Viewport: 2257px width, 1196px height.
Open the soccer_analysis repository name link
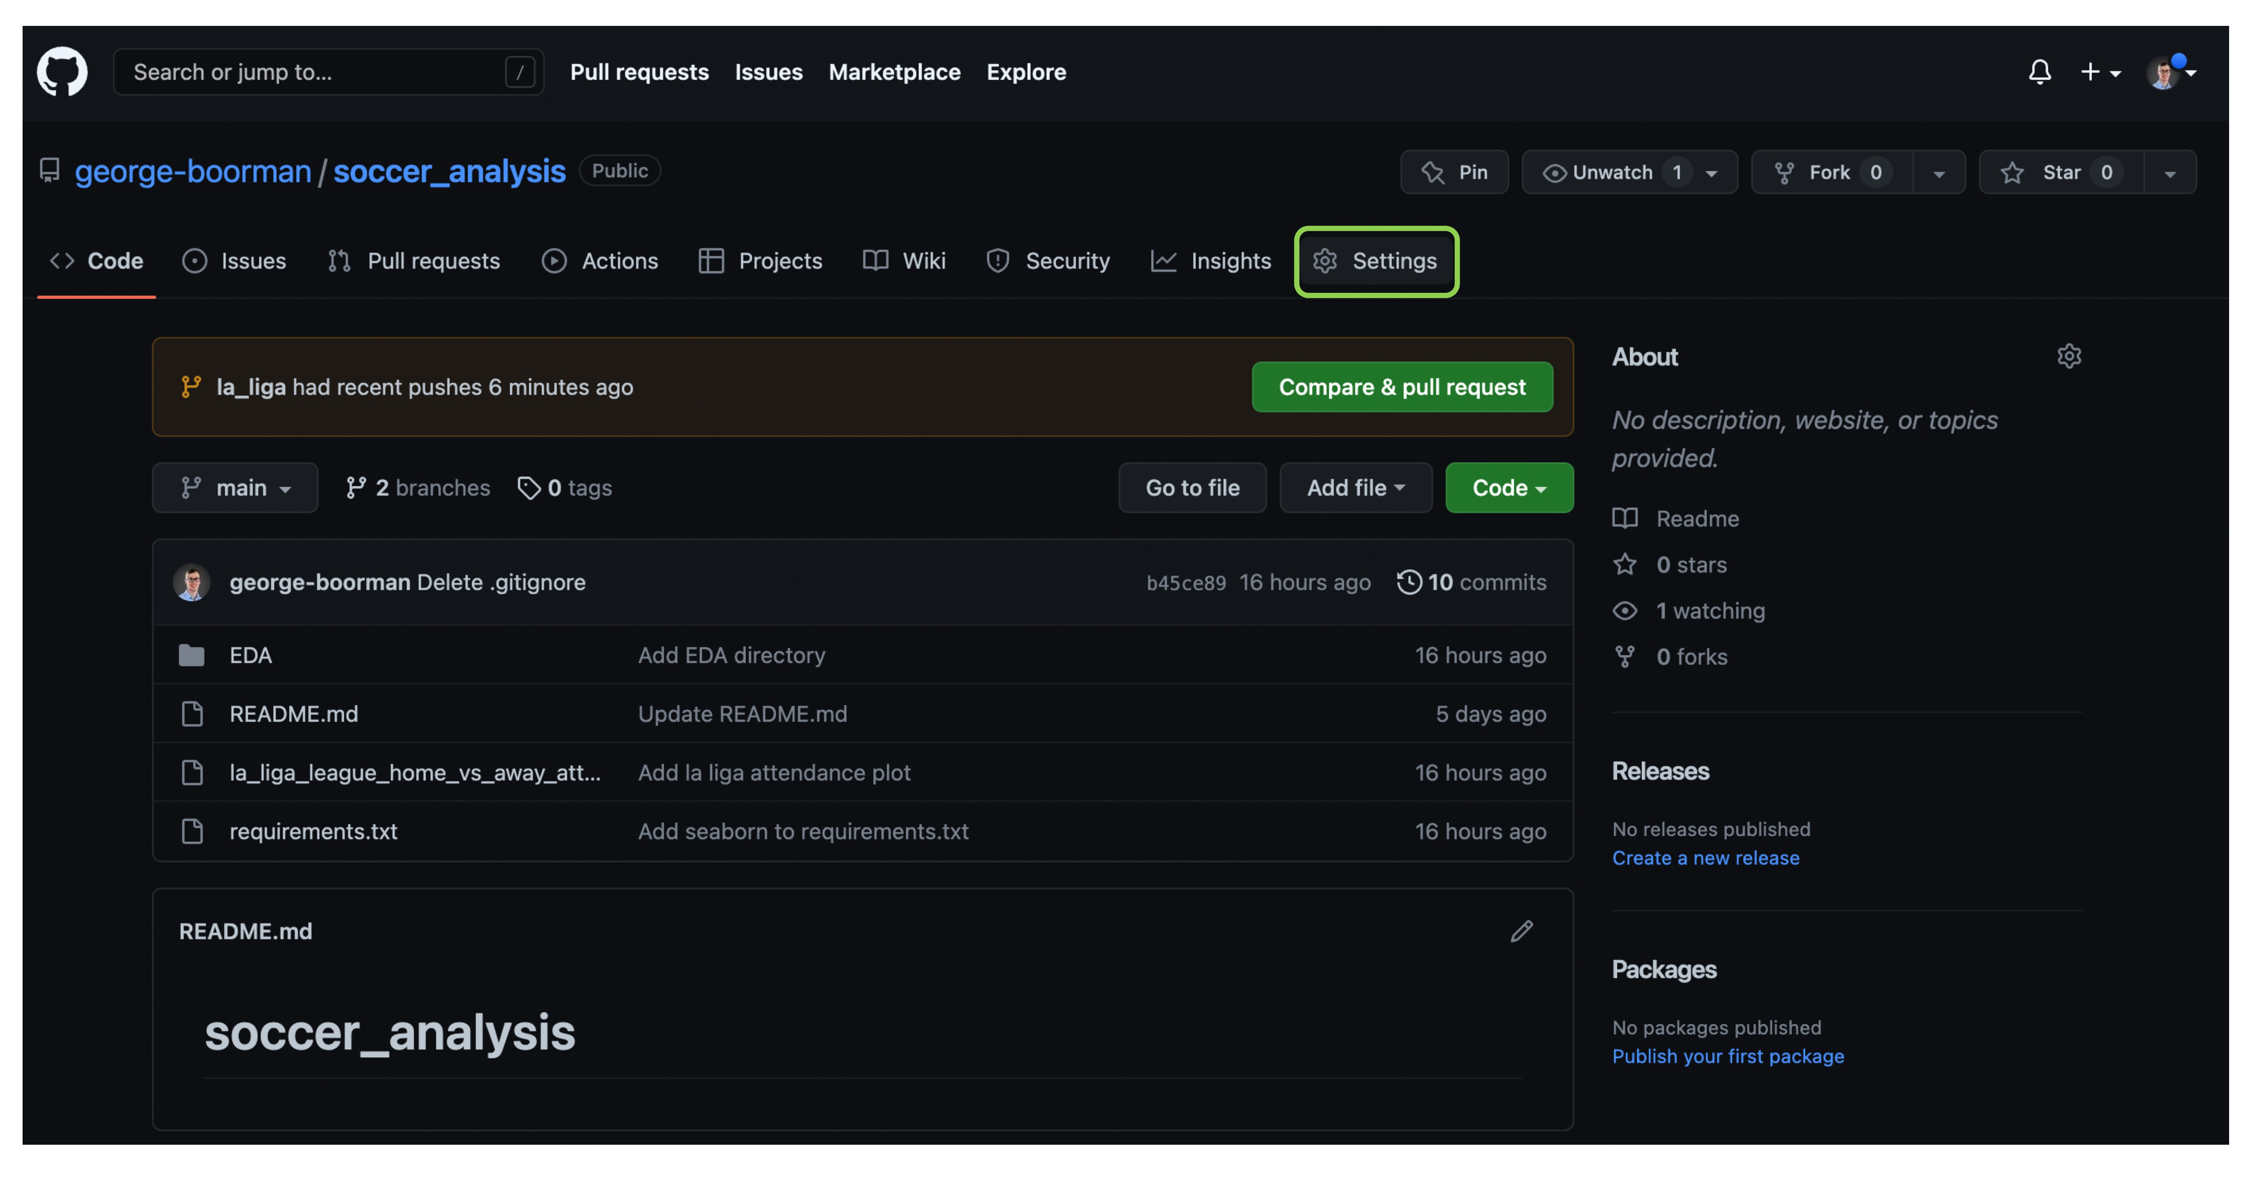pyautogui.click(x=449, y=171)
